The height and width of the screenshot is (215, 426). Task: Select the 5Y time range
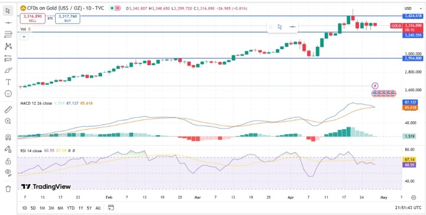pyautogui.click(x=89, y=208)
